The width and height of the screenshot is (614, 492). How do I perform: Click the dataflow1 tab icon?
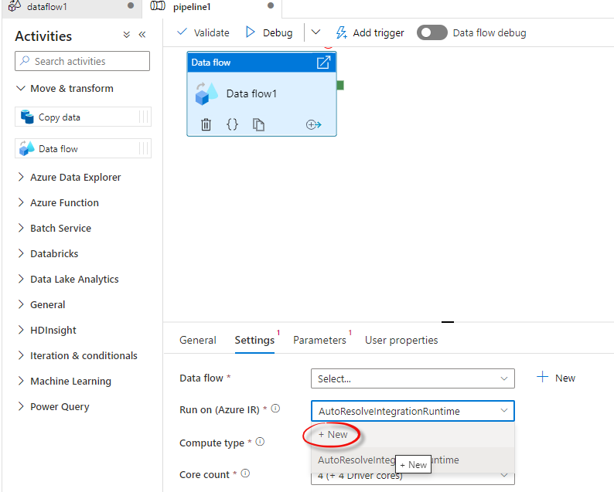pyautogui.click(x=15, y=6)
